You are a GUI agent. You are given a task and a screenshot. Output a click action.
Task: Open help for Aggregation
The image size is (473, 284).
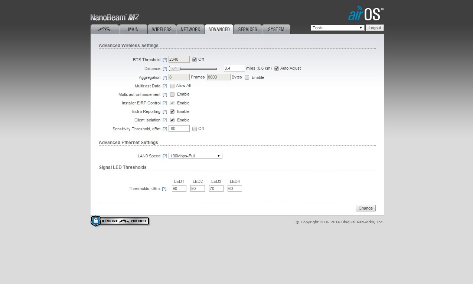coord(165,77)
